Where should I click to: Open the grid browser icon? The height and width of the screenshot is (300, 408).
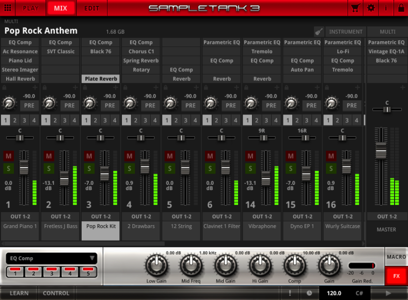pyautogui.click(x=8, y=8)
